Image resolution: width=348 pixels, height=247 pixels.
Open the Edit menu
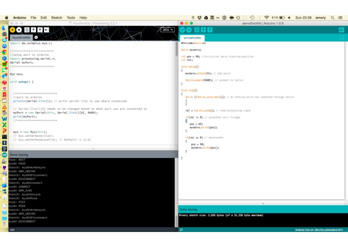coord(44,17)
